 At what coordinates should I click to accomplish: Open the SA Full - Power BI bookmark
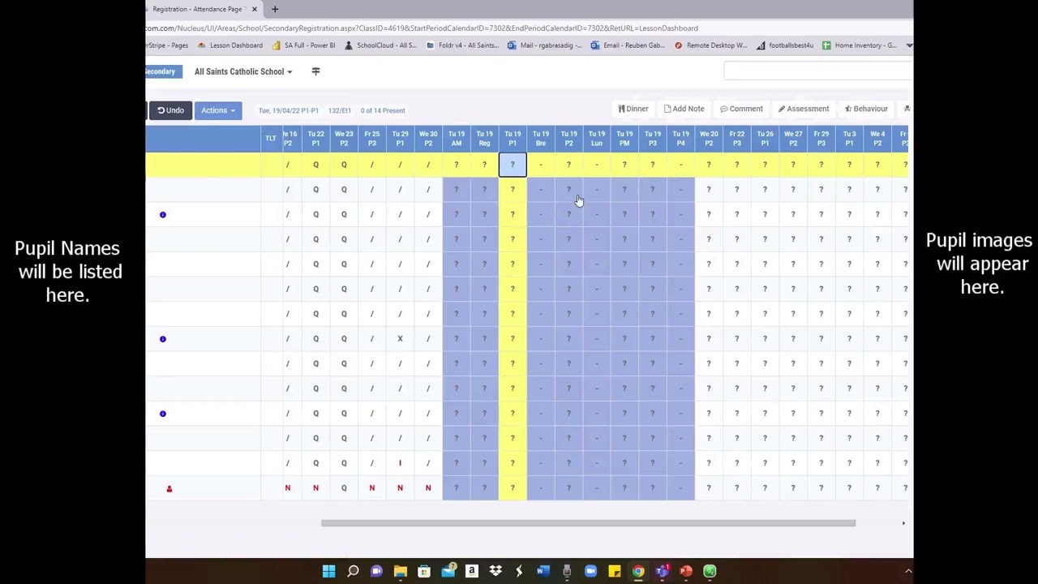pos(304,45)
